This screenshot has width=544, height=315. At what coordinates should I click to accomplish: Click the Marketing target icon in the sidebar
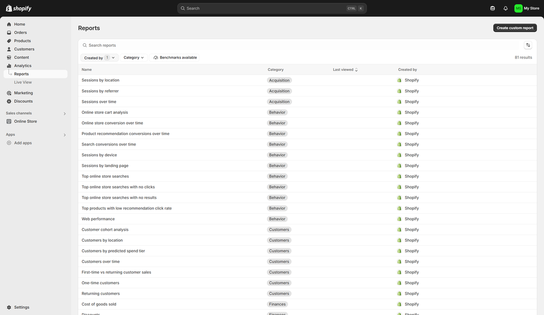(x=9, y=93)
